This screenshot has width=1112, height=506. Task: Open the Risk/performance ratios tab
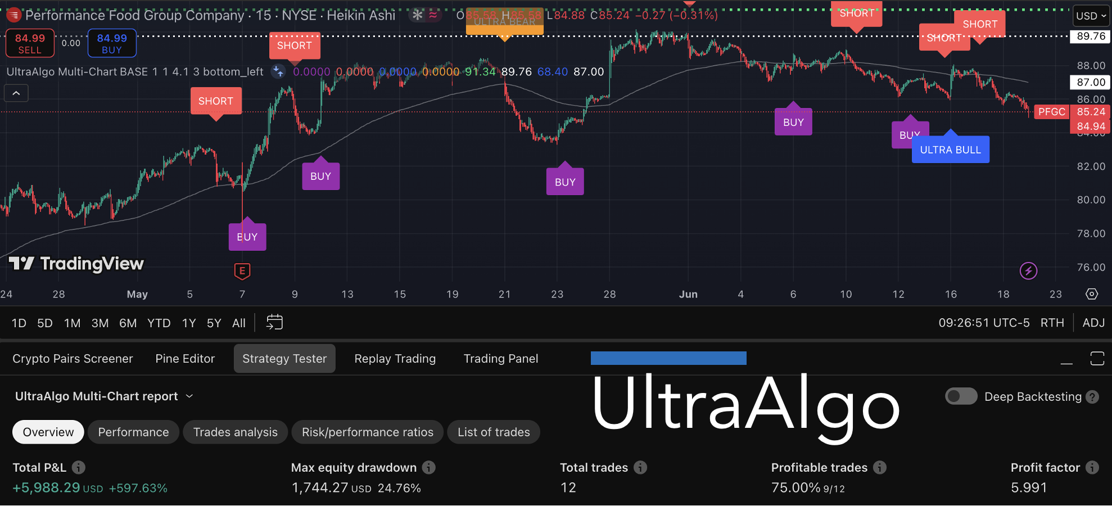[368, 432]
